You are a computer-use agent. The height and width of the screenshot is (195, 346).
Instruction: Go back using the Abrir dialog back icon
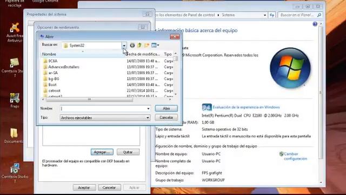coord(132,45)
